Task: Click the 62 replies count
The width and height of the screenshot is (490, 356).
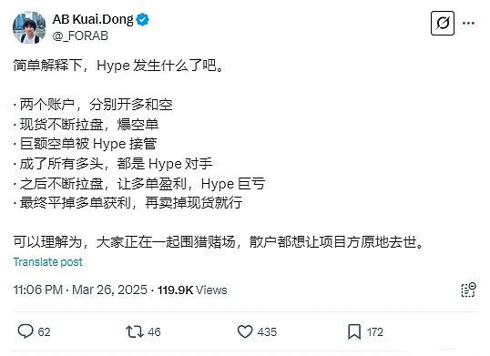Action: tap(44, 332)
